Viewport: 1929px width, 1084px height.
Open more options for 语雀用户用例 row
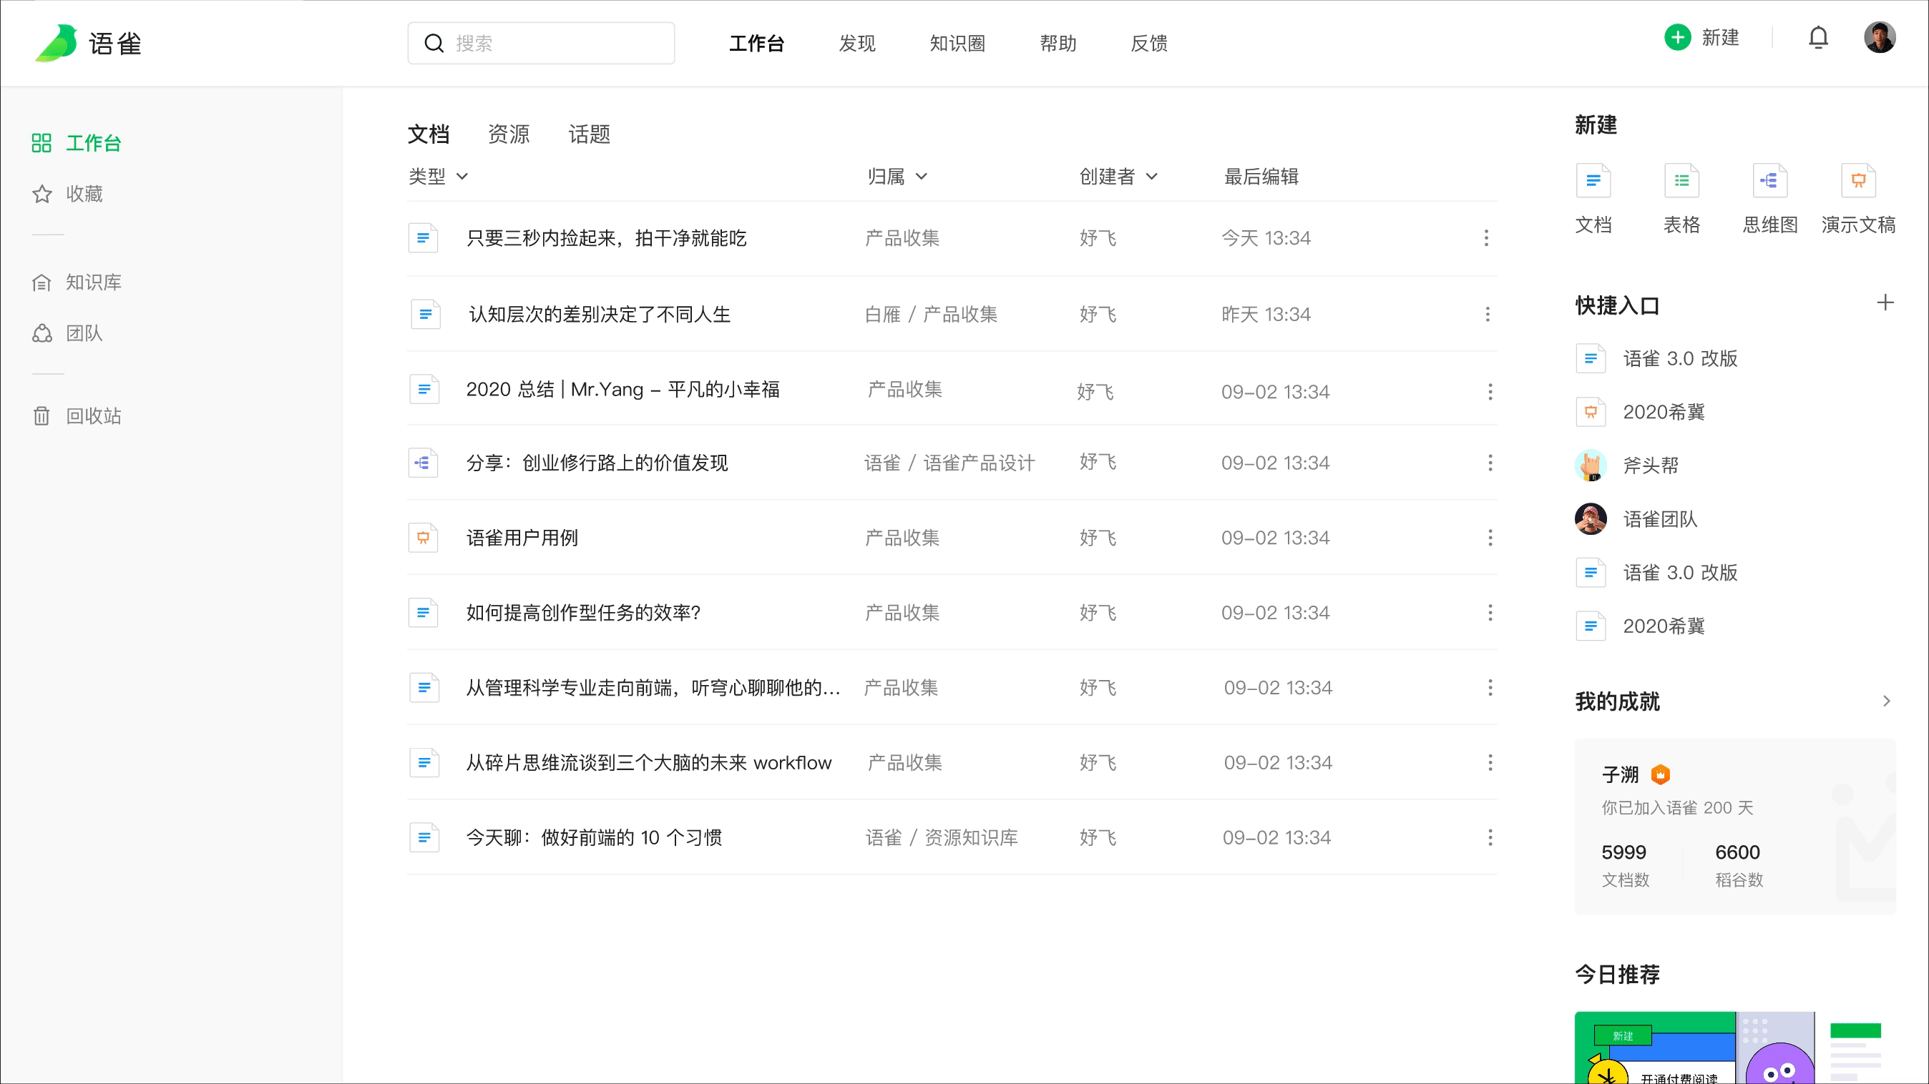(x=1490, y=538)
